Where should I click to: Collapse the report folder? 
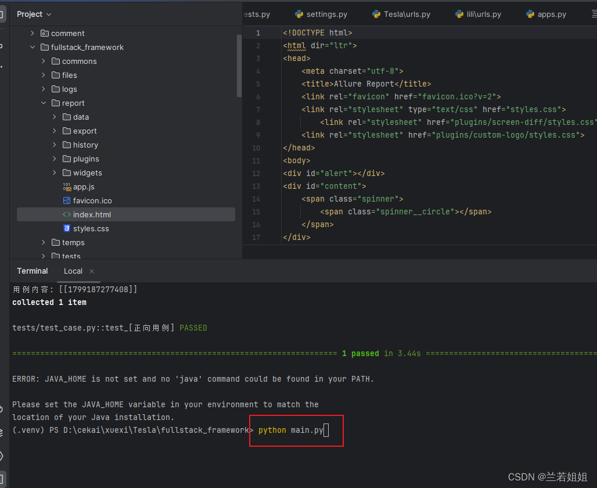pyautogui.click(x=44, y=103)
